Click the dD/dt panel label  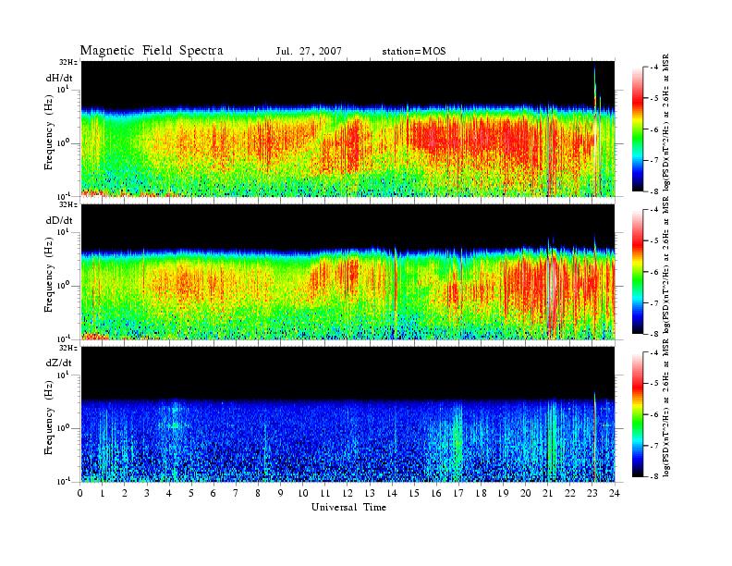(x=59, y=220)
